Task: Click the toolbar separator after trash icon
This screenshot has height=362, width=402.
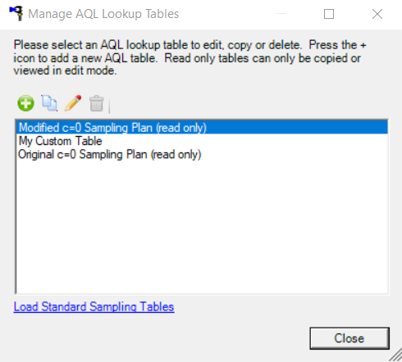Action: click(109, 104)
